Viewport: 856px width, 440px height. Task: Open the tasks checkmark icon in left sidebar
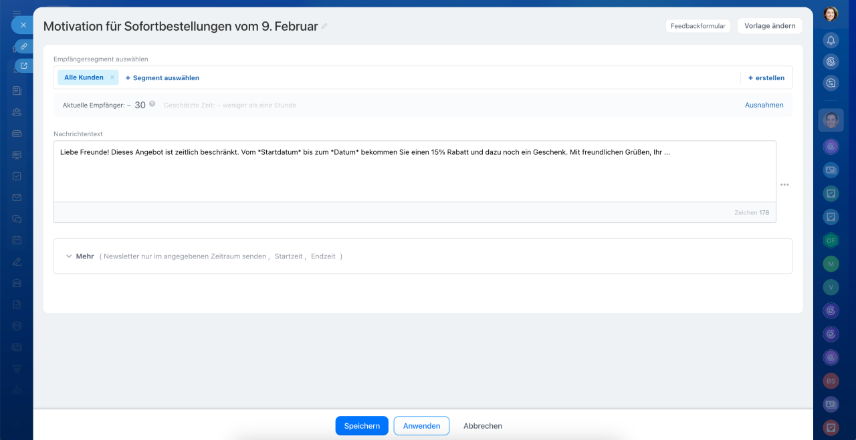(x=17, y=176)
